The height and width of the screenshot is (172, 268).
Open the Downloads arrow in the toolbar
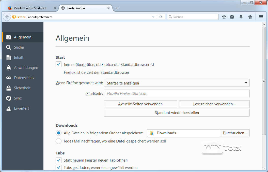tap(241, 17)
